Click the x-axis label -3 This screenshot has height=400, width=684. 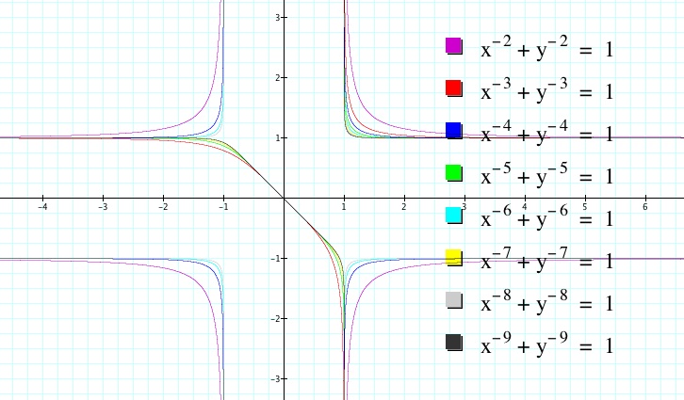[103, 207]
